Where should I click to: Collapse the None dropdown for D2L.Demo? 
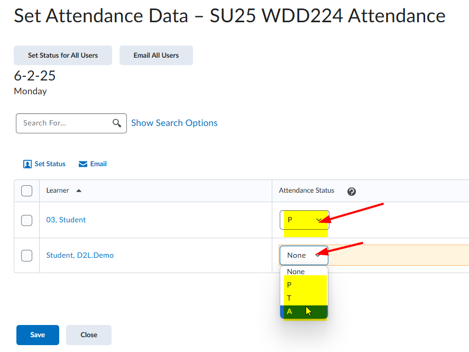click(304, 255)
